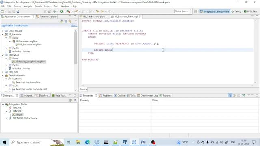Close the IIB_Database_Filter.esql editor tab

(x=140, y=17)
